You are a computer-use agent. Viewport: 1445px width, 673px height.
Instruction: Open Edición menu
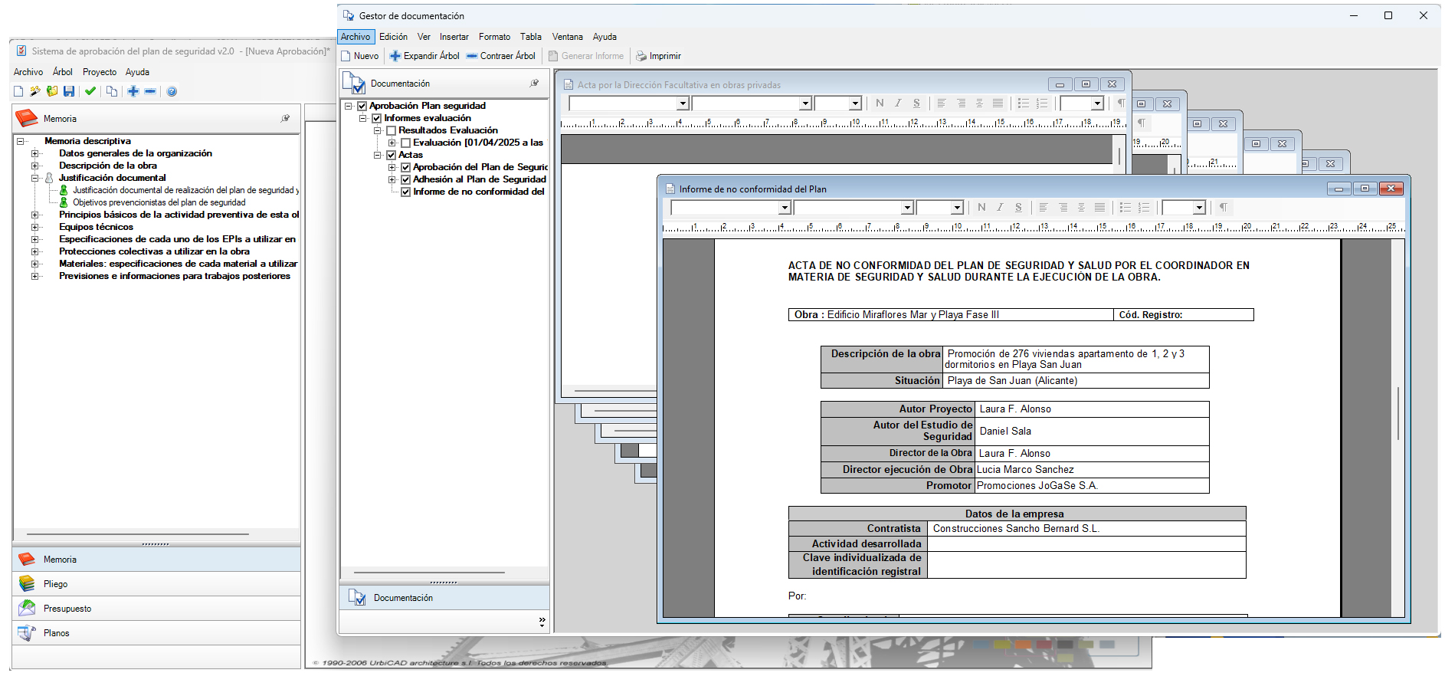click(x=394, y=37)
